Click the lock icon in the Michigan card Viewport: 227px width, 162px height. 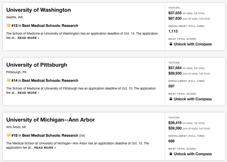coord(171,154)
